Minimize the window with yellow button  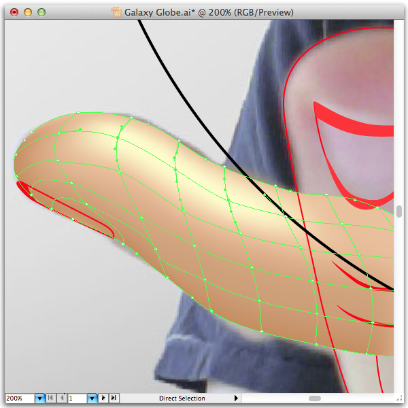[x=28, y=12]
